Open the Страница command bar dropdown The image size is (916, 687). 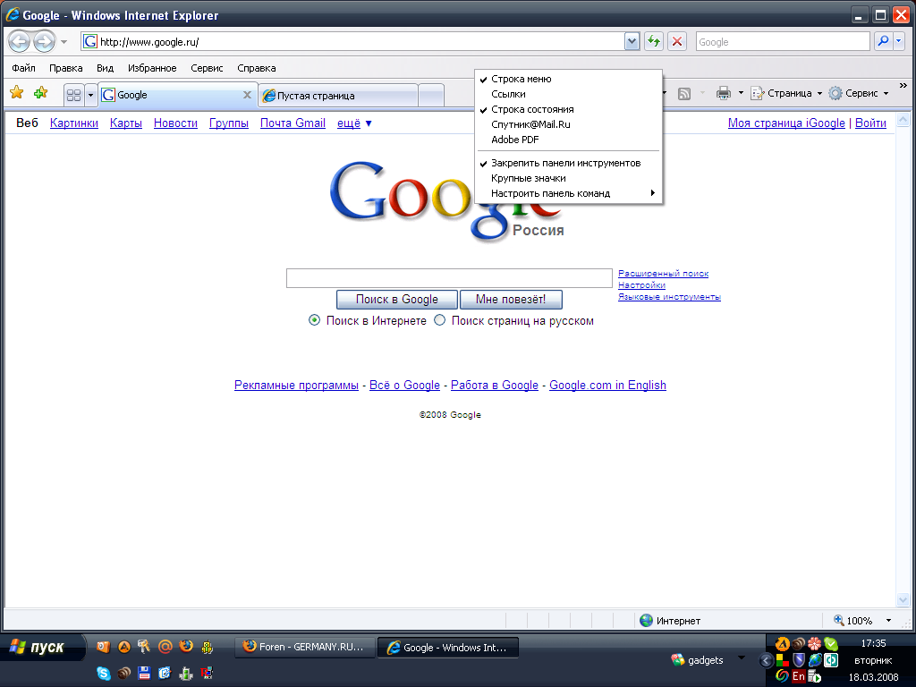(x=787, y=93)
